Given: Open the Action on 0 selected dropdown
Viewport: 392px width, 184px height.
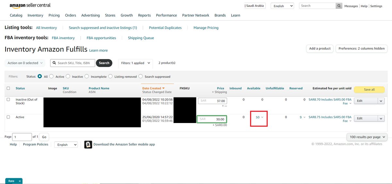Looking at the screenshot, I should click(25, 63).
